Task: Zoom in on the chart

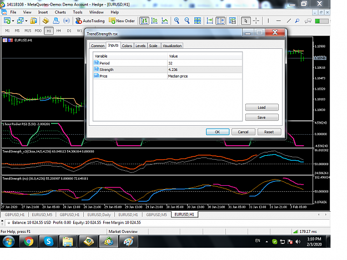Action: click(x=177, y=21)
